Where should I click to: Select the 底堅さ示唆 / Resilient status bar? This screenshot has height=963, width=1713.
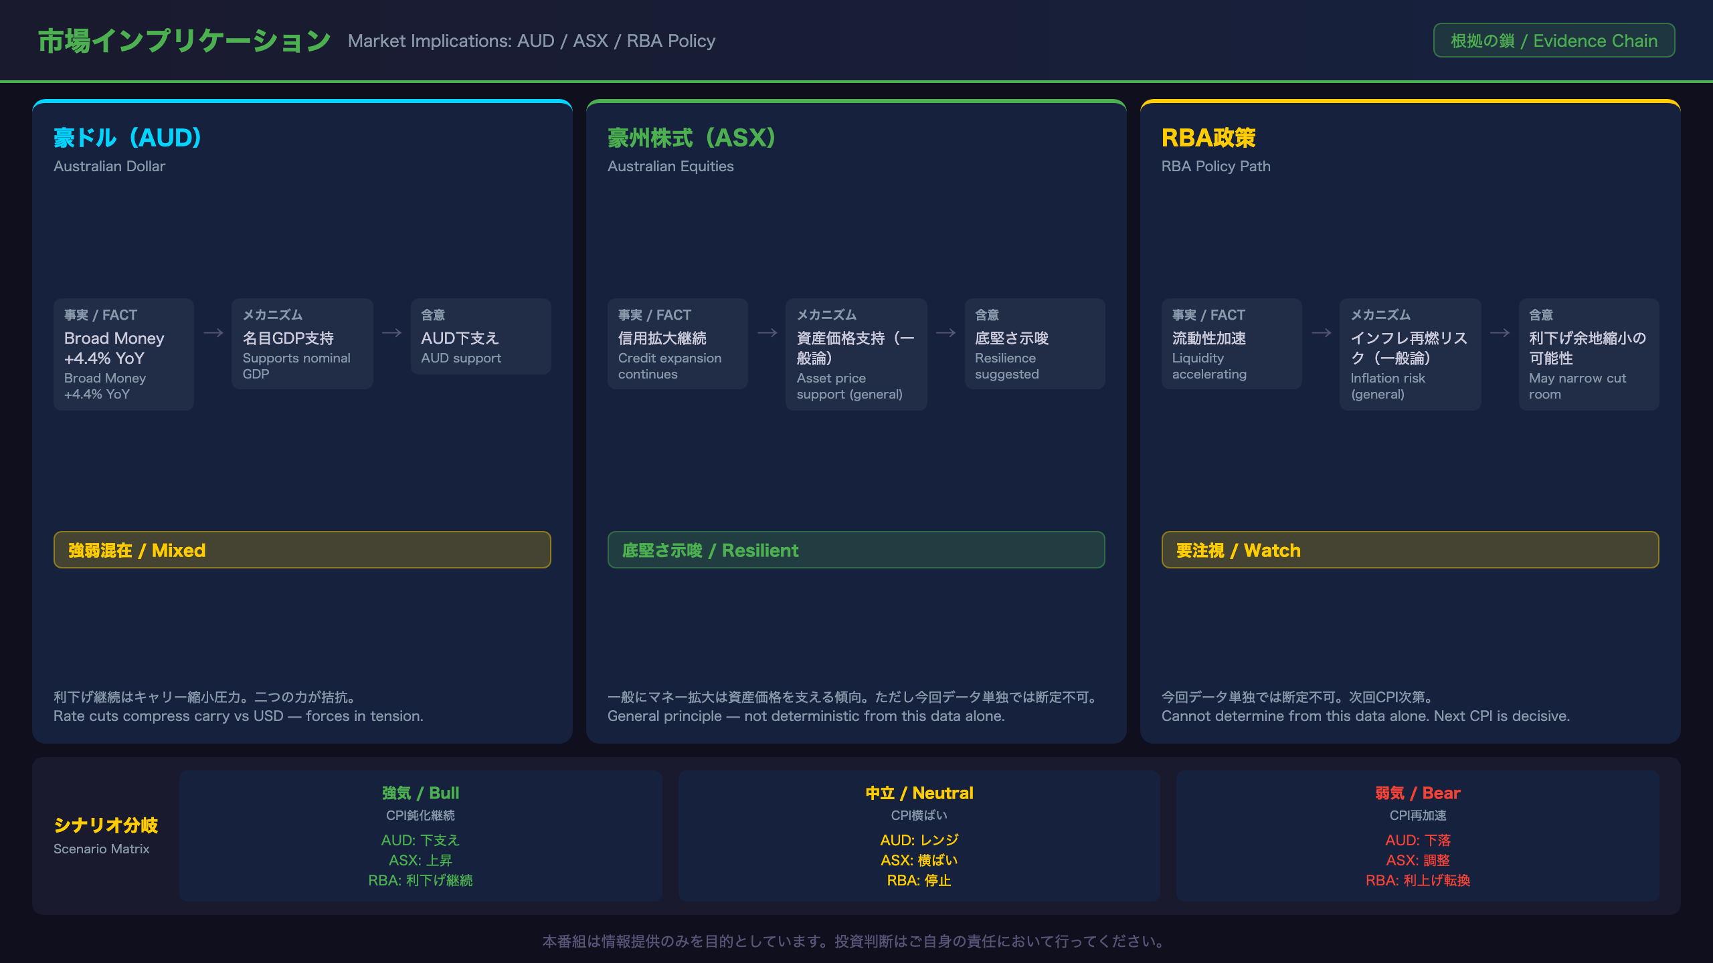coord(856,550)
